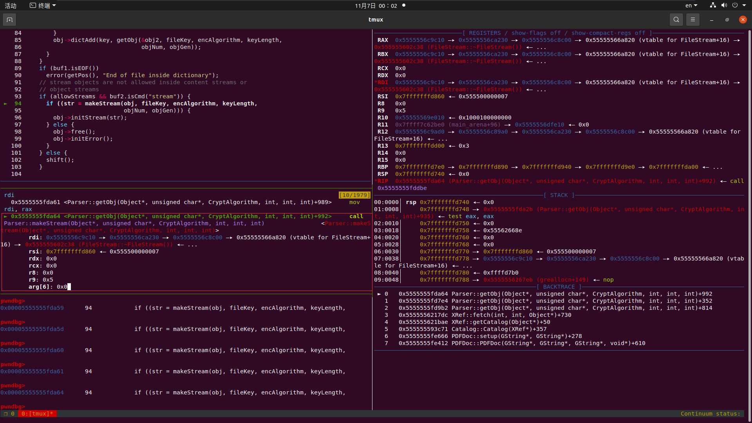
Task: Open the hamburger menu in tmux titlebar
Action: pos(692,20)
